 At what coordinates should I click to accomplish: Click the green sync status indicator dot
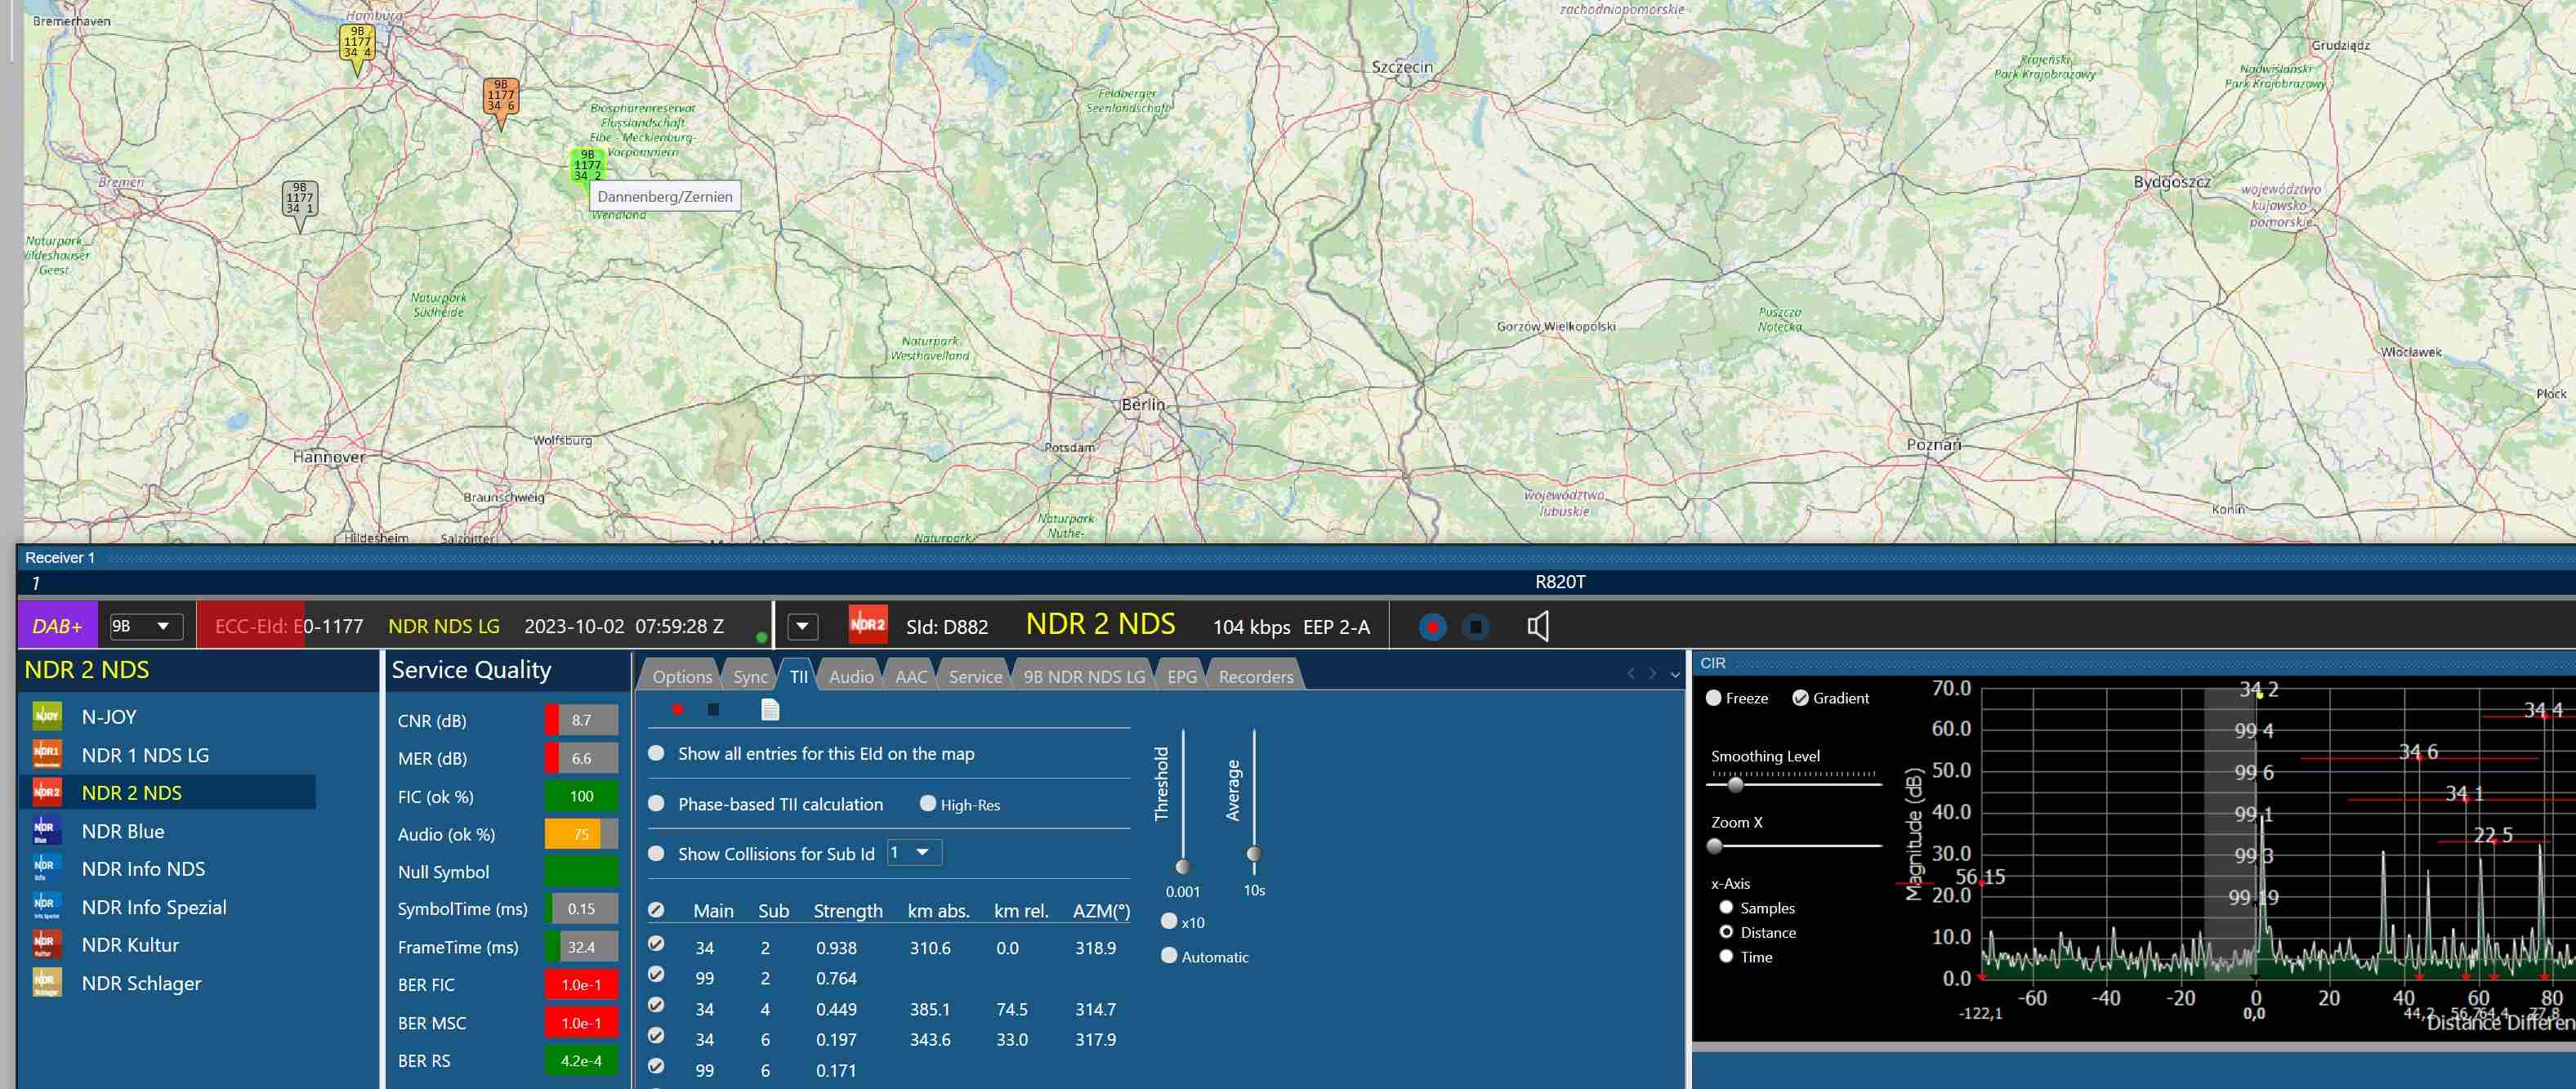762,637
